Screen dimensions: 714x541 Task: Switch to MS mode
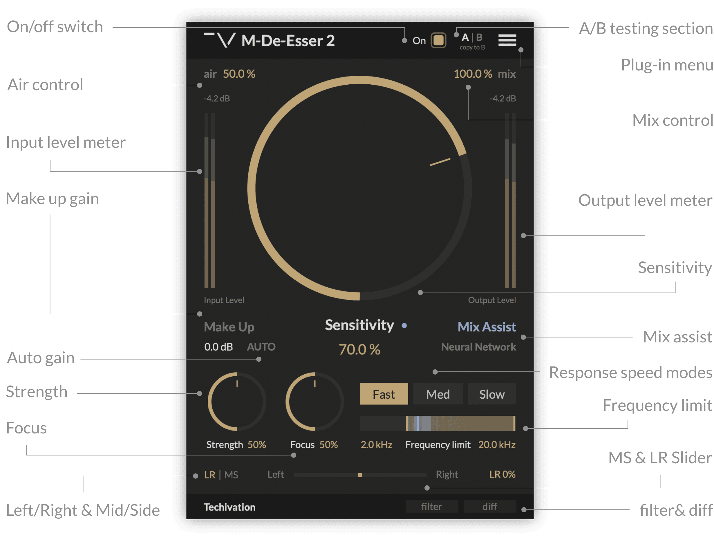pos(231,475)
